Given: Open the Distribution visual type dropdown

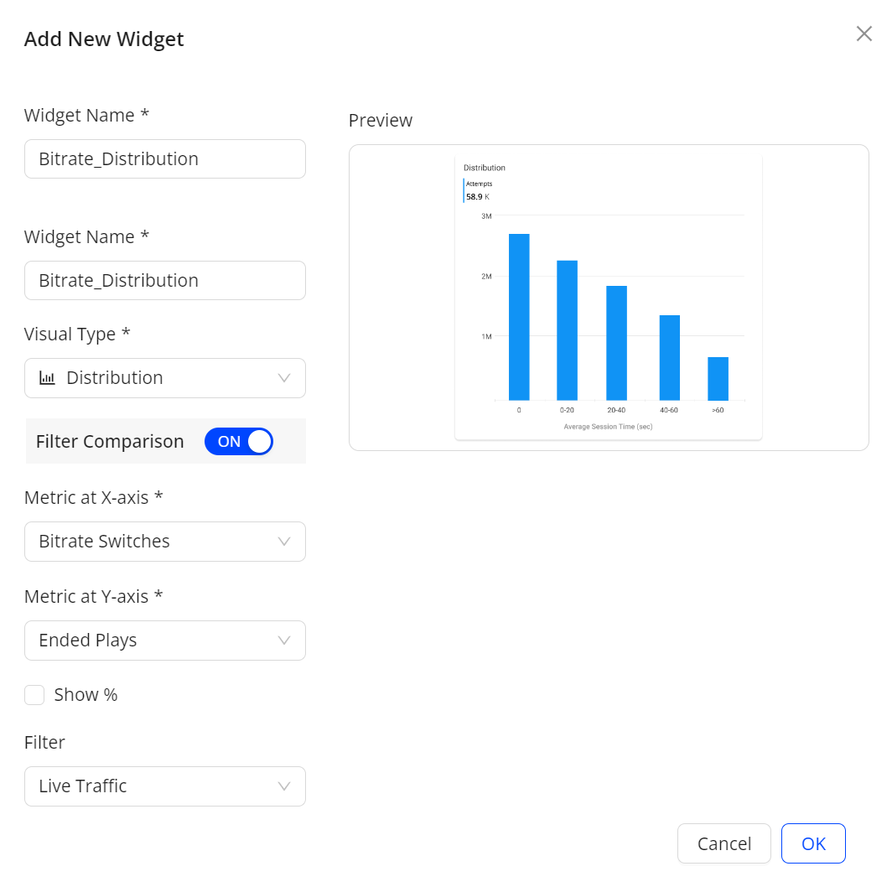Looking at the screenshot, I should (x=164, y=378).
